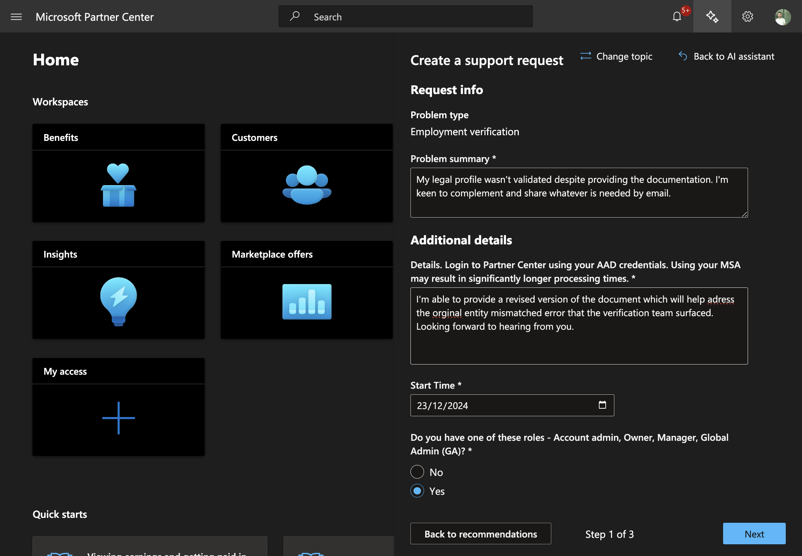
Task: Click into the Additional details text area
Action: pyautogui.click(x=579, y=326)
